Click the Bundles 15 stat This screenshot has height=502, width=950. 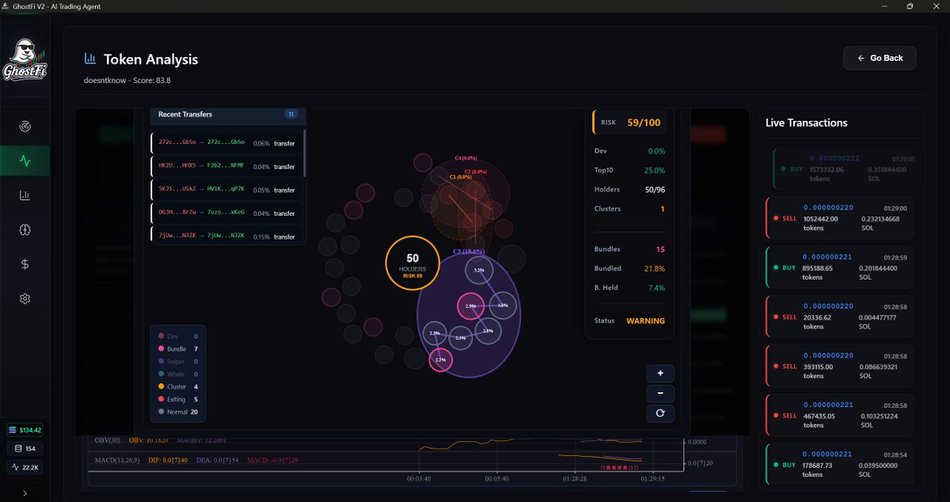[x=629, y=249]
